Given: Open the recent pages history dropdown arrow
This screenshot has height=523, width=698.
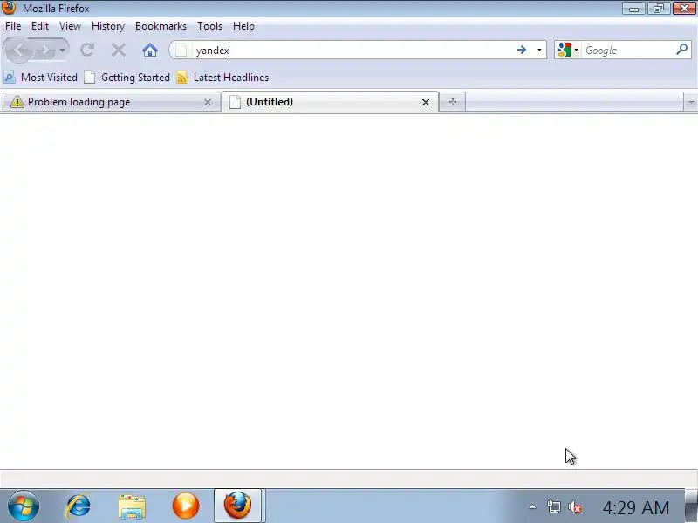Looking at the screenshot, I should coord(62,51).
